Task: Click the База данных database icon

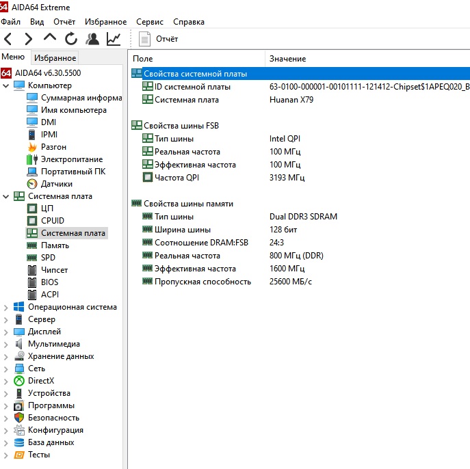Action: [x=19, y=442]
